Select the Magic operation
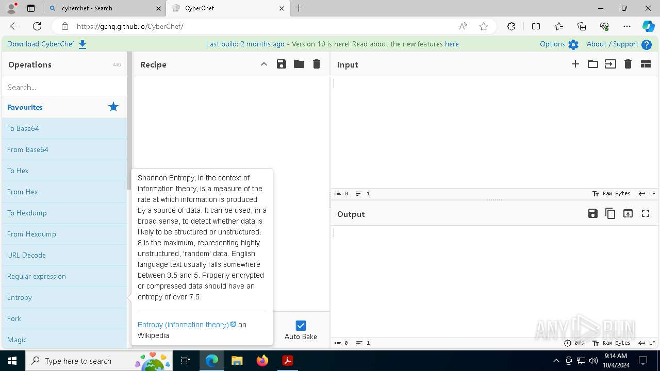 click(x=64, y=340)
